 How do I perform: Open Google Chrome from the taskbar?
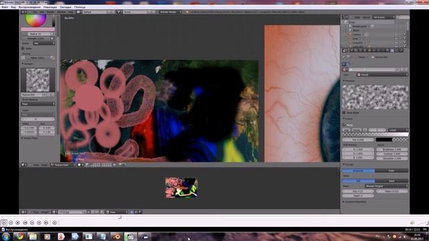pos(19,236)
